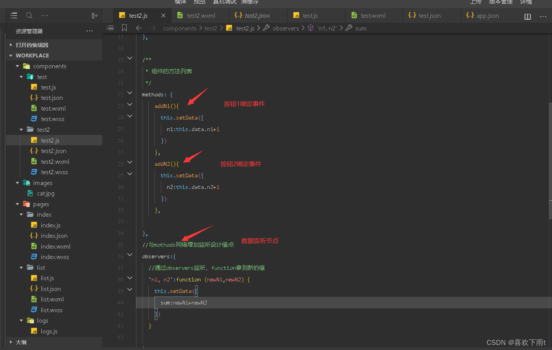Collapse the pages folder
Screen dimensions: 552x350
pos(17,204)
